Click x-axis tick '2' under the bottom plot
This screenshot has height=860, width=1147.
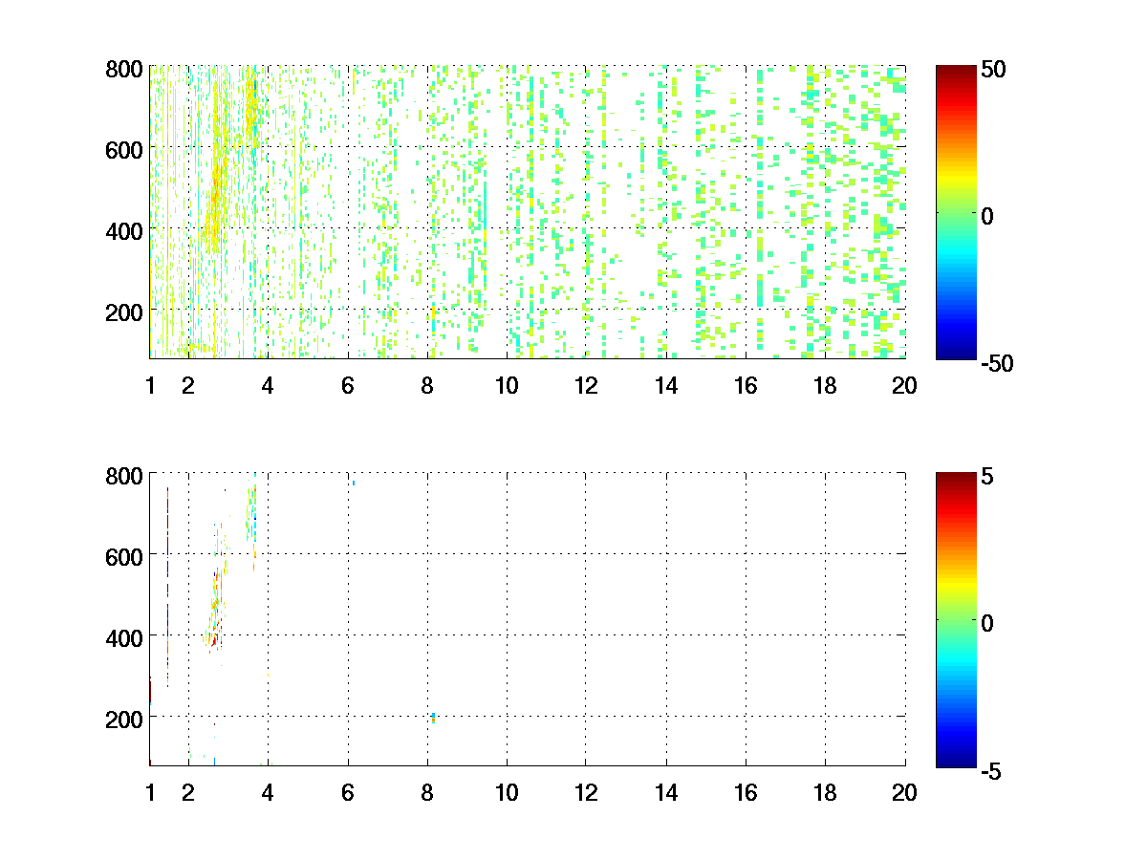click(188, 791)
